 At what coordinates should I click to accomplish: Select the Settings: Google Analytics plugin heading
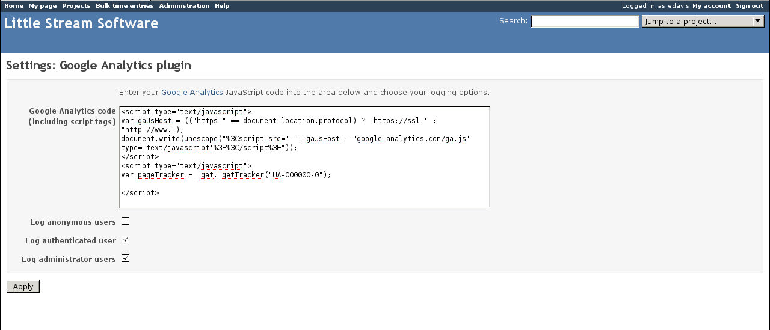pyautogui.click(x=99, y=65)
